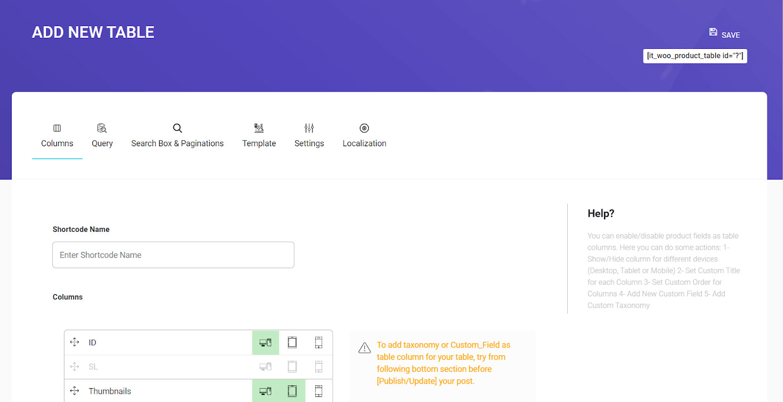Toggle tablet visibility for Thumbnails column
The width and height of the screenshot is (783, 402).
click(x=292, y=391)
